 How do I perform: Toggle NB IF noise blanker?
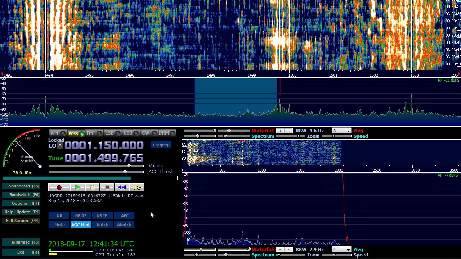pyautogui.click(x=102, y=216)
